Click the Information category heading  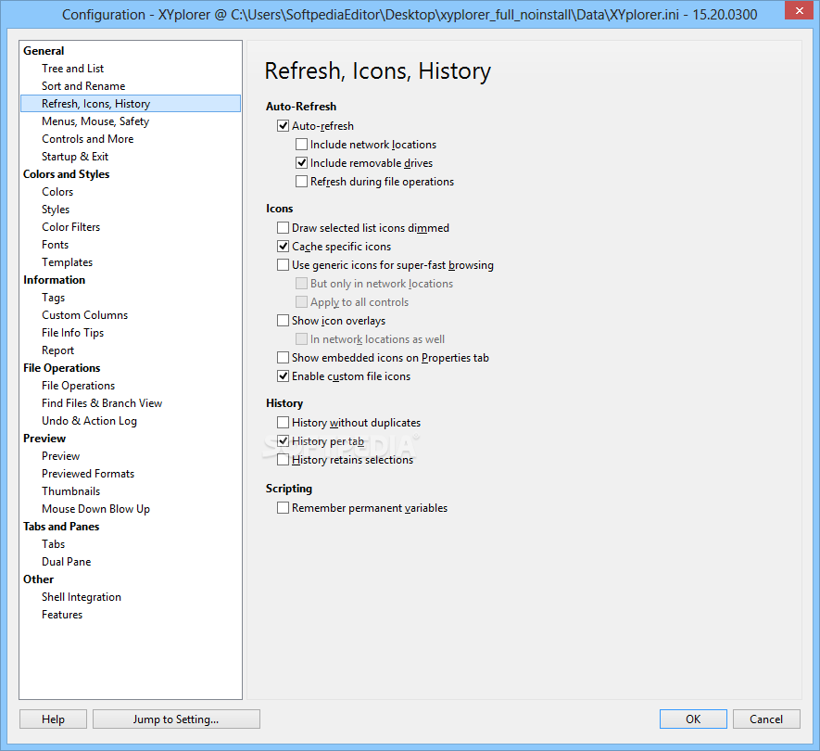point(55,280)
